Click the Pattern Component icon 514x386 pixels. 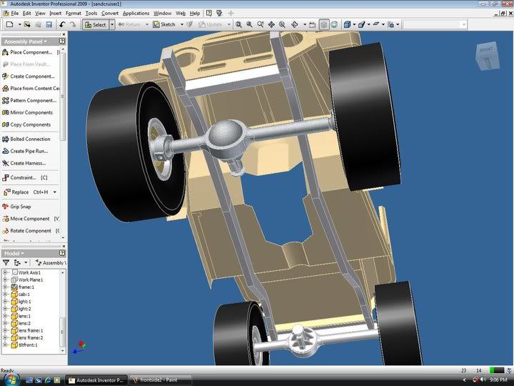(5, 101)
